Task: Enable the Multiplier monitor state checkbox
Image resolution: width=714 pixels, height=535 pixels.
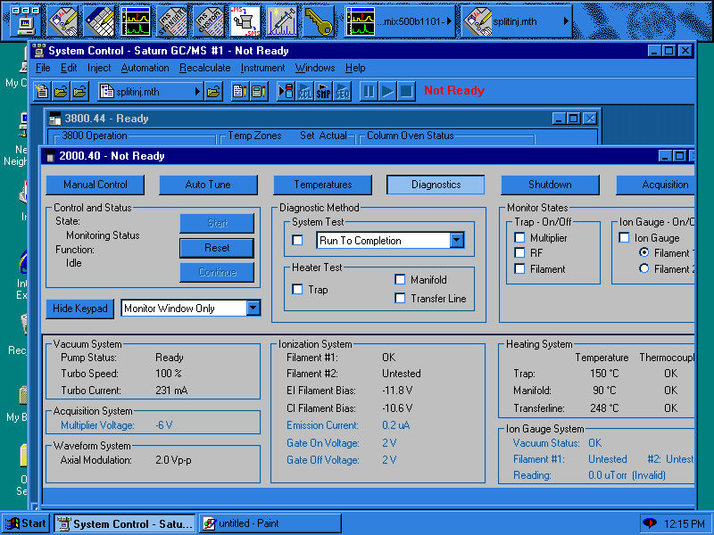Action: [x=519, y=237]
